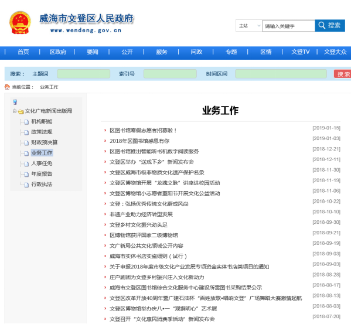
Task: Click the national emblem logo
Action: click(20, 23)
